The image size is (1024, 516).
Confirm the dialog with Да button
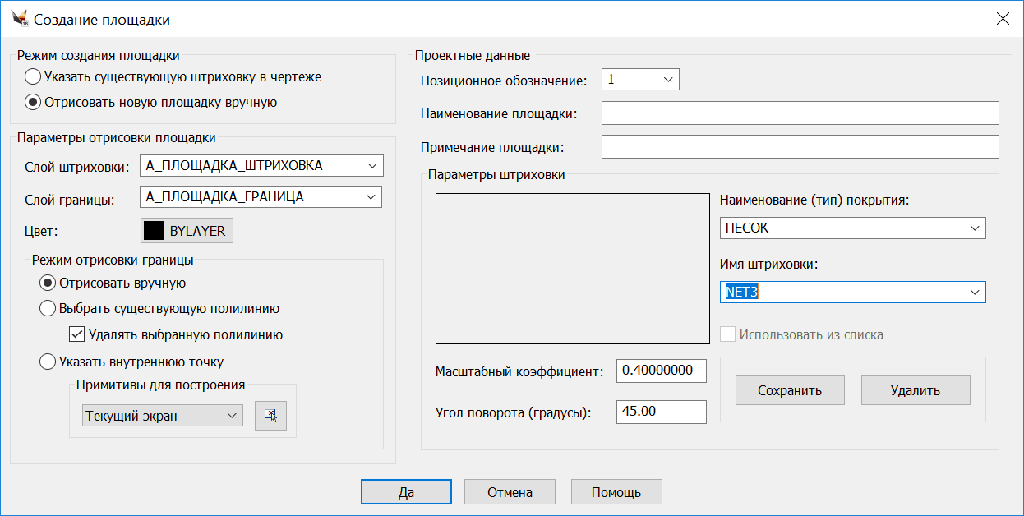(406, 491)
